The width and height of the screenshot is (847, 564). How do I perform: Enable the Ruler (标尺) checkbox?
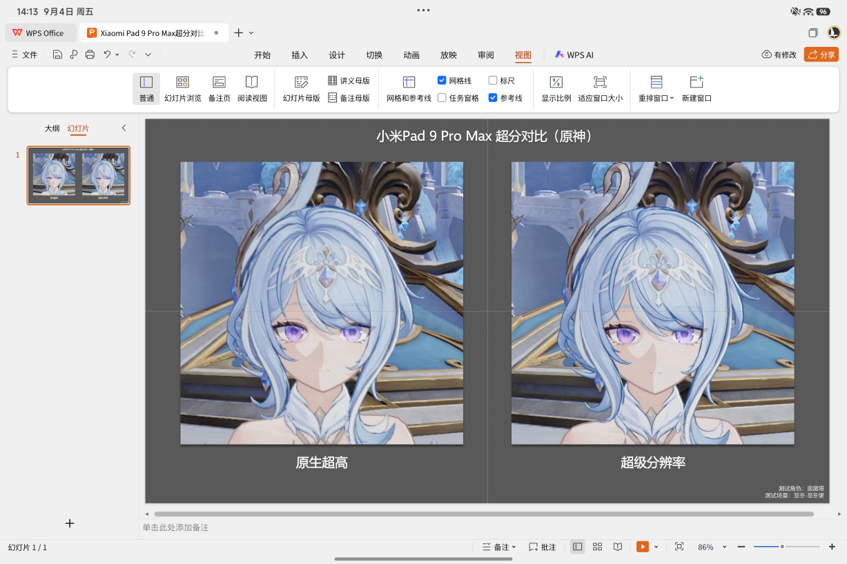pos(493,81)
